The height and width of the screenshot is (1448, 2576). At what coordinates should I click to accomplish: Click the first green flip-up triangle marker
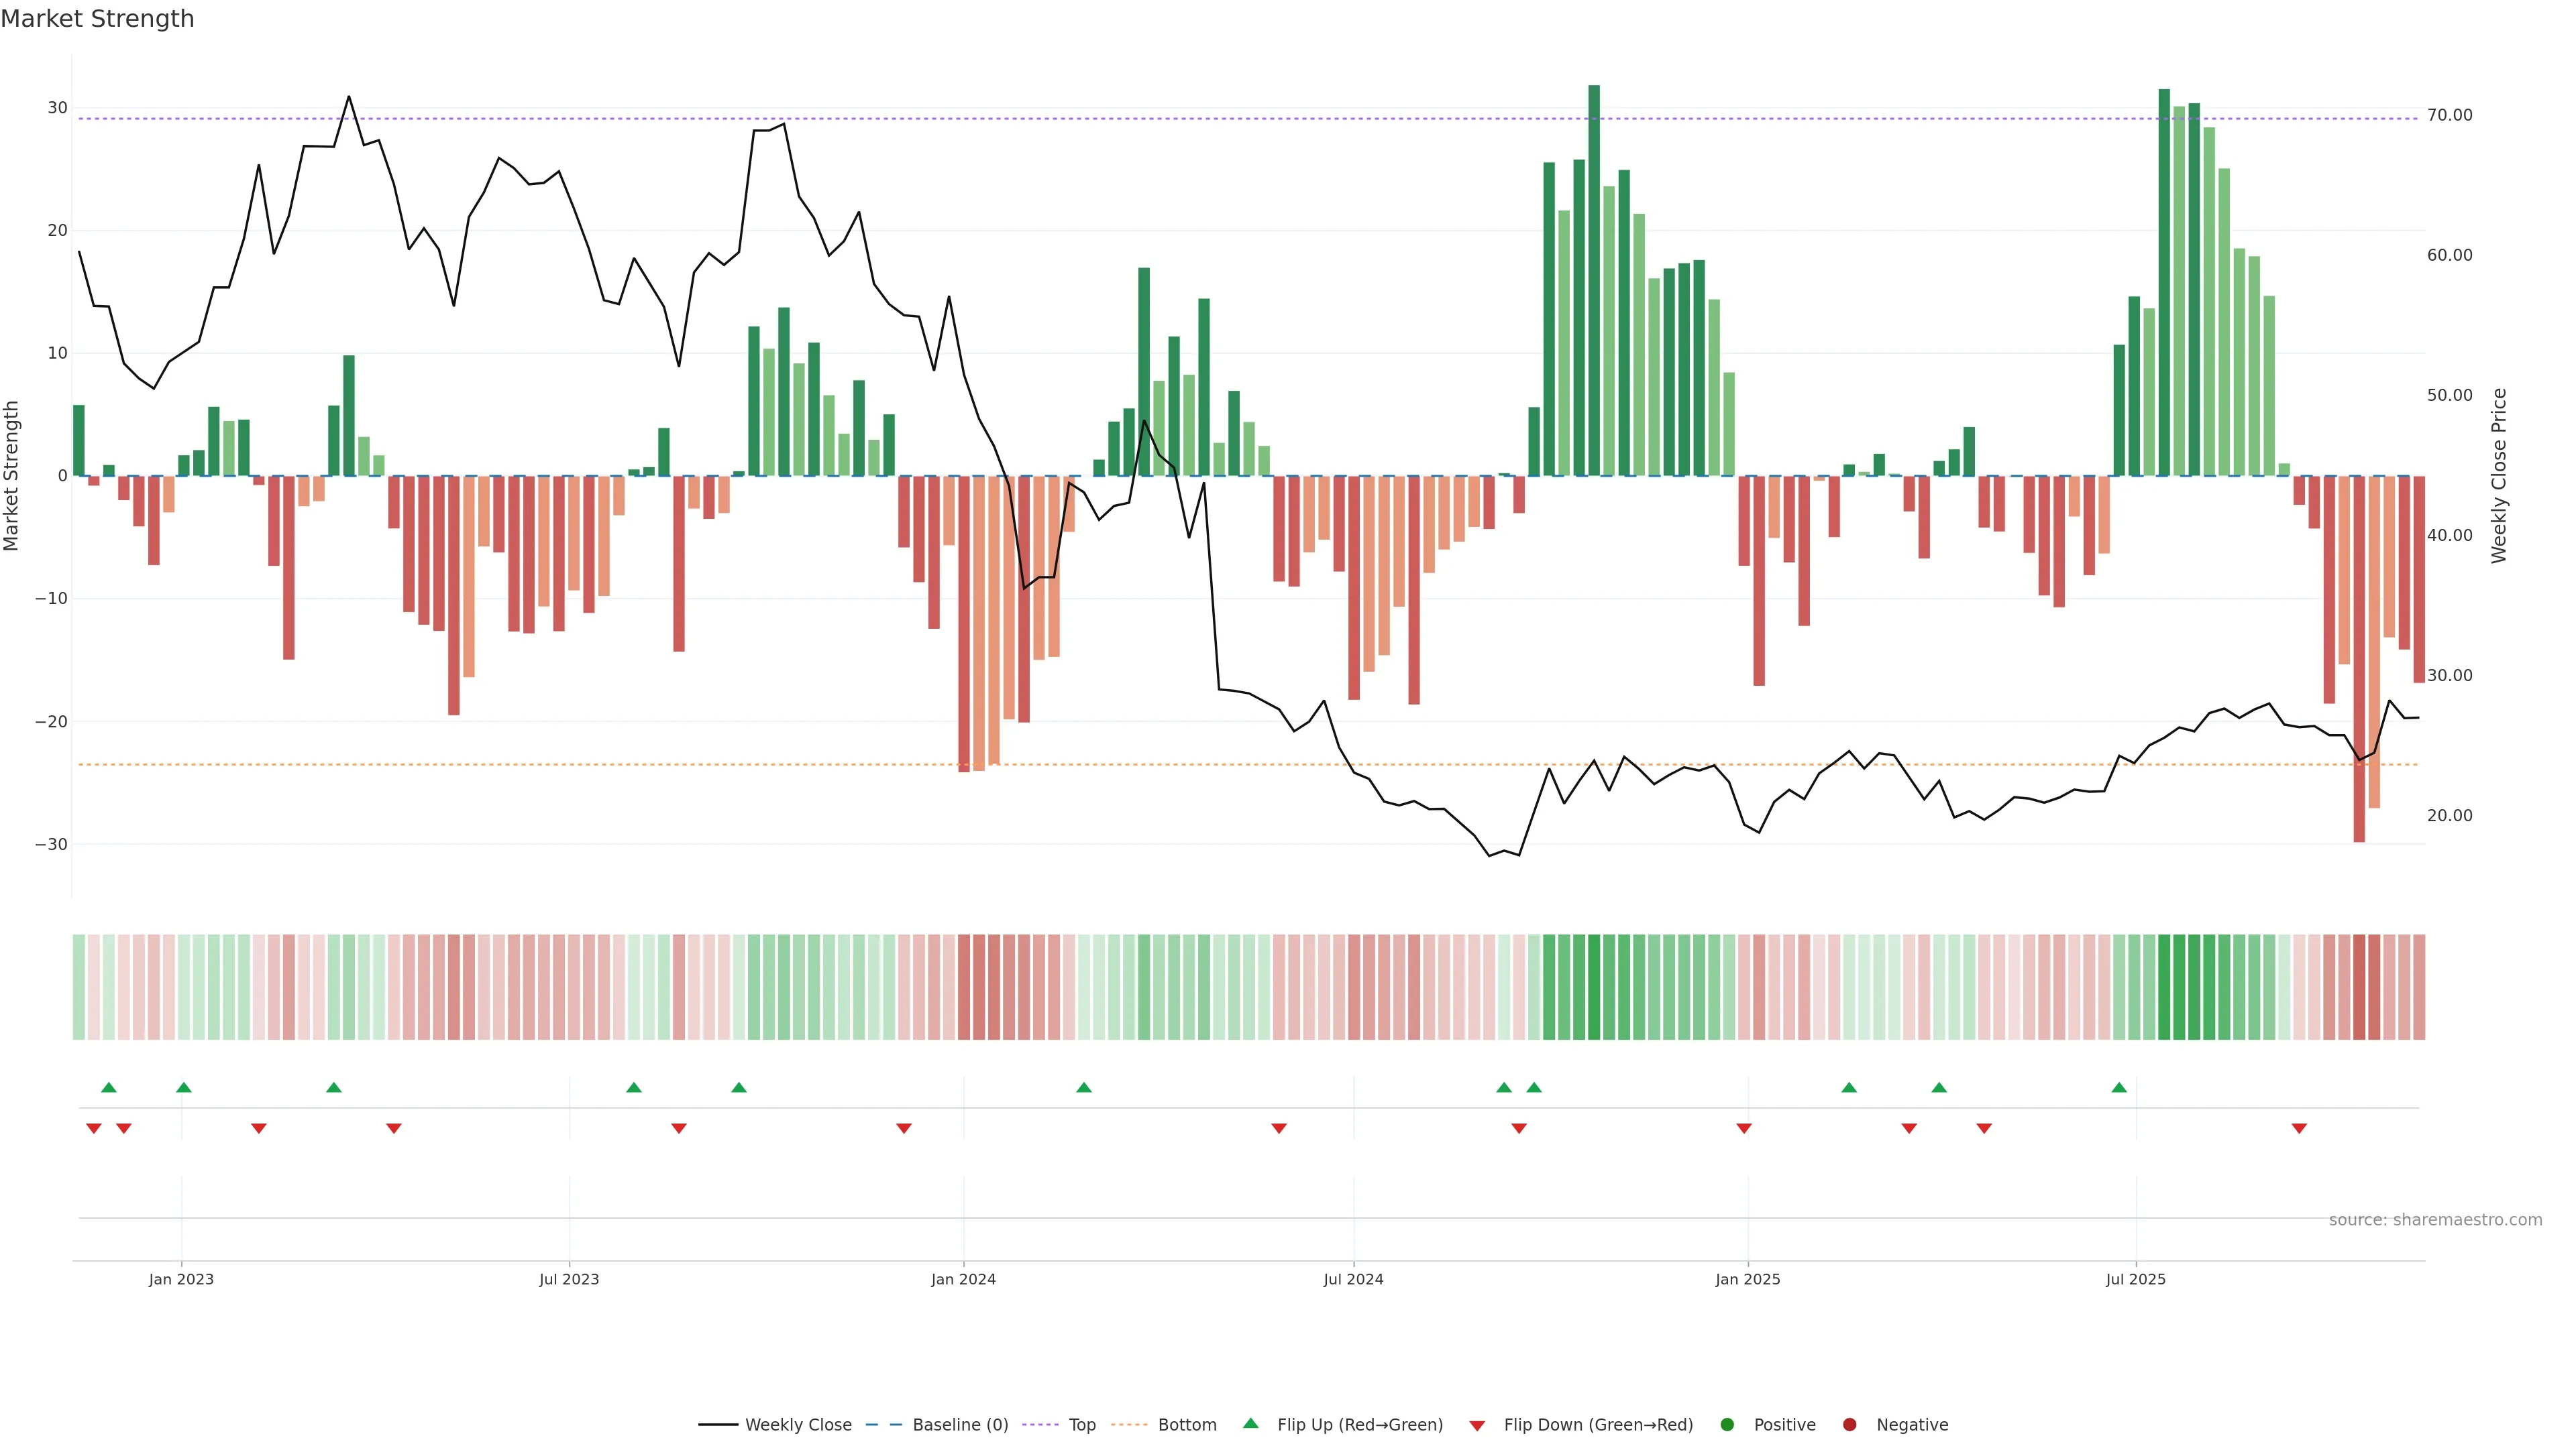click(109, 1087)
